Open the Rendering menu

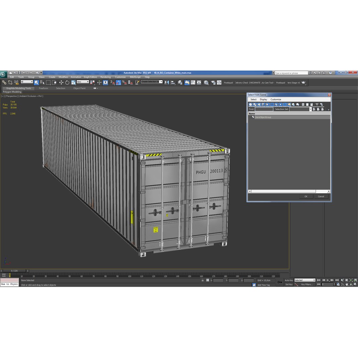pyautogui.click(x=105, y=77)
